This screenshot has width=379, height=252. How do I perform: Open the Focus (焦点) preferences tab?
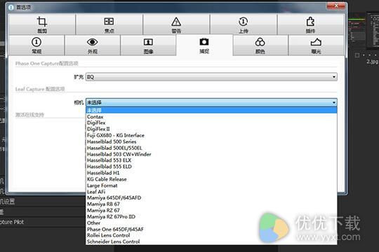coord(109,24)
